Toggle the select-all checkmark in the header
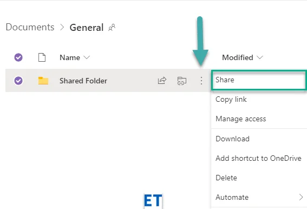The width and height of the screenshot is (307, 209). click(18, 57)
